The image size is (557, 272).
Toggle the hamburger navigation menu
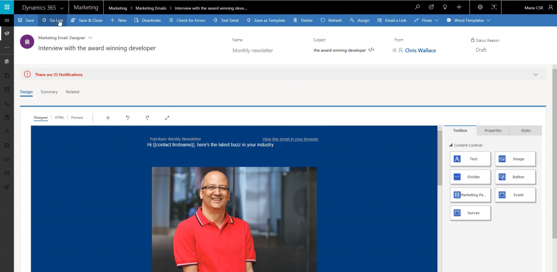click(7, 20)
